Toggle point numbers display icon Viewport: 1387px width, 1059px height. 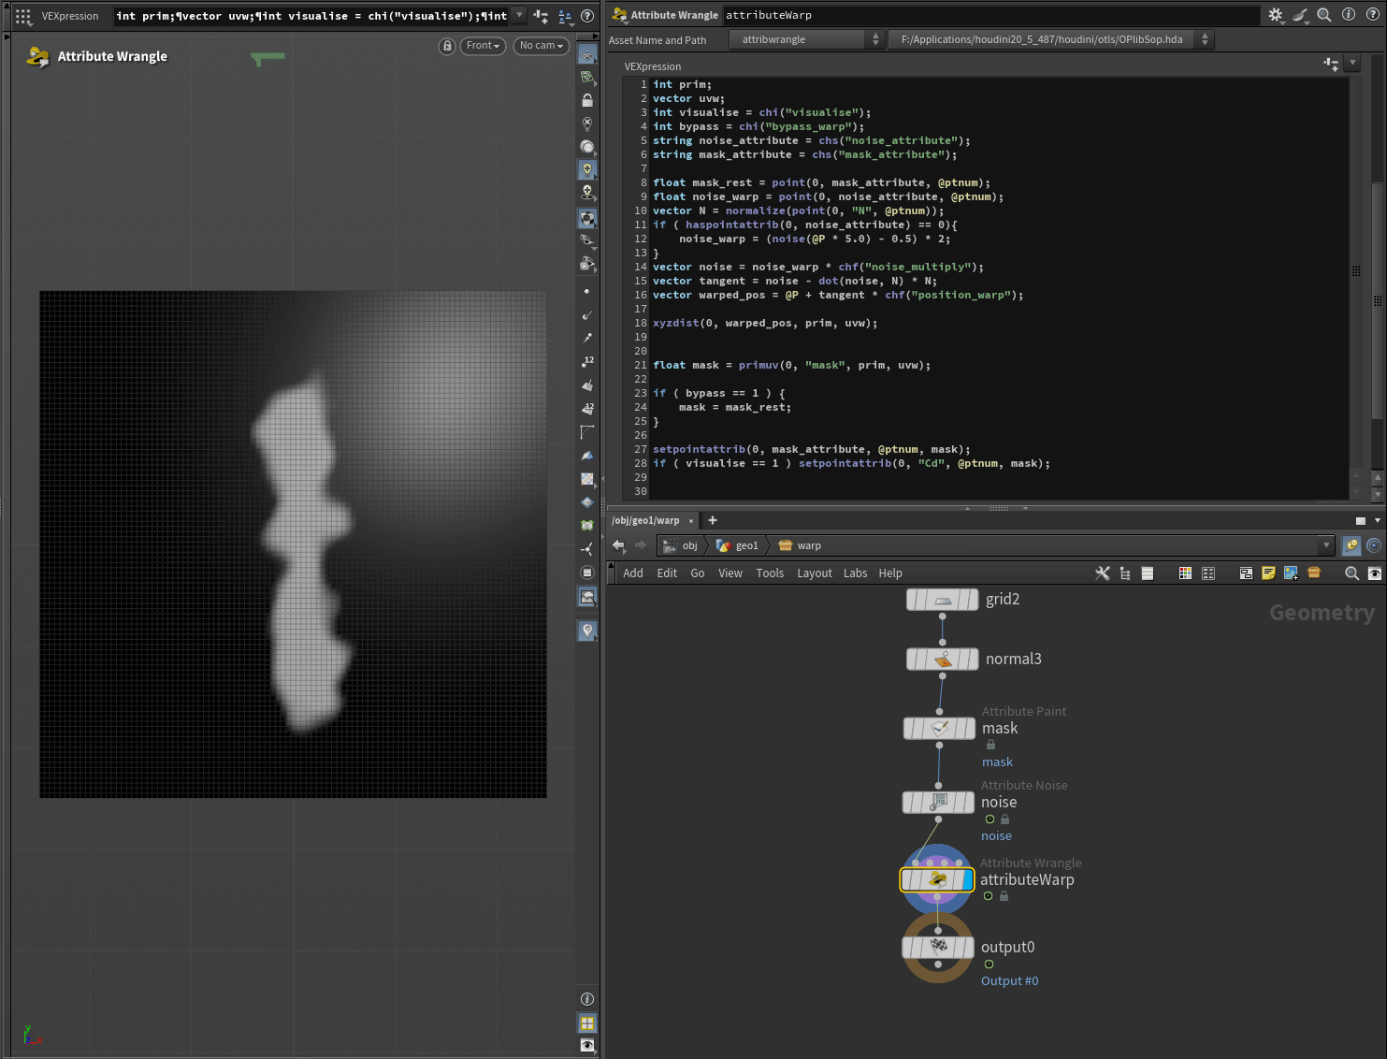click(x=587, y=362)
